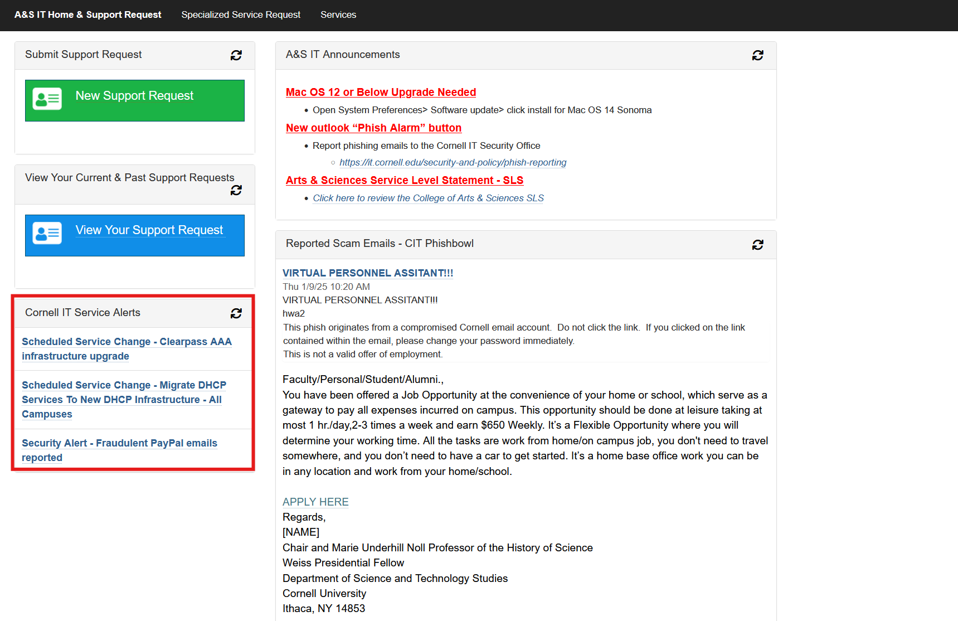Click the ID card icon on View Your Support Request

(x=47, y=234)
